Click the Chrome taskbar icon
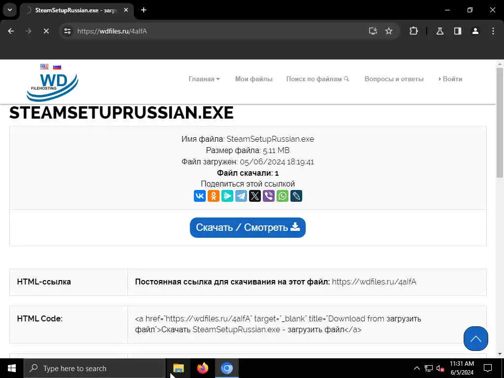The height and width of the screenshot is (378, 504). tap(226, 368)
